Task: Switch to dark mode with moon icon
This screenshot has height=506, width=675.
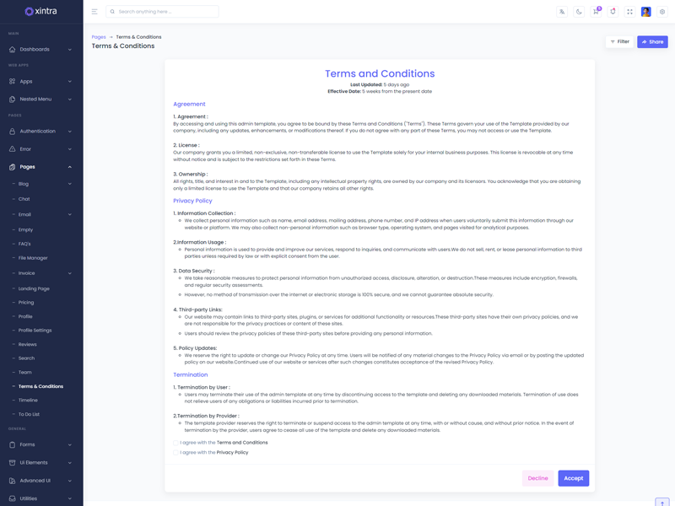Action: pos(579,12)
